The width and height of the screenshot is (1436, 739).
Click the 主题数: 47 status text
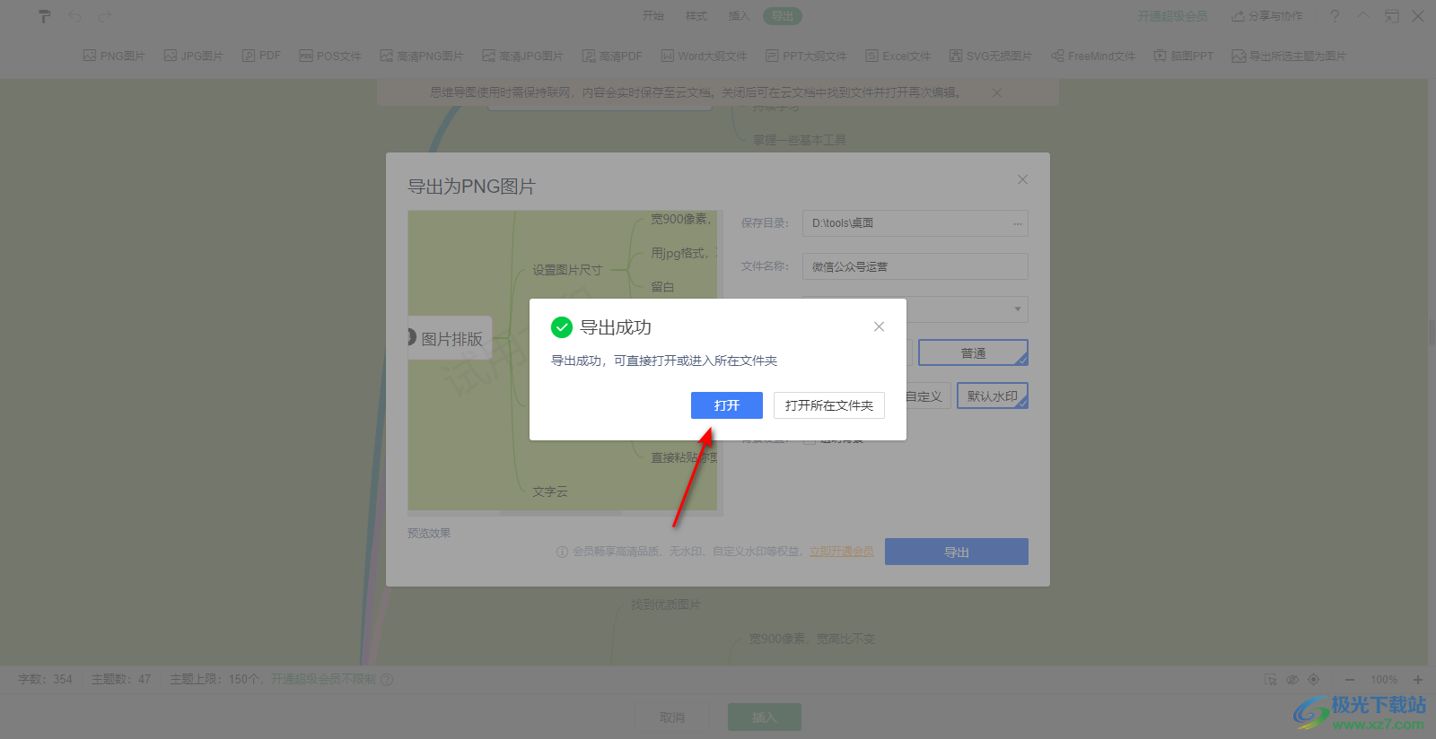tap(121, 679)
